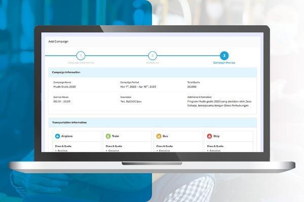This screenshot has width=304, height=202.
Task: Go to step 1 circle
Action: click(x=81, y=56)
